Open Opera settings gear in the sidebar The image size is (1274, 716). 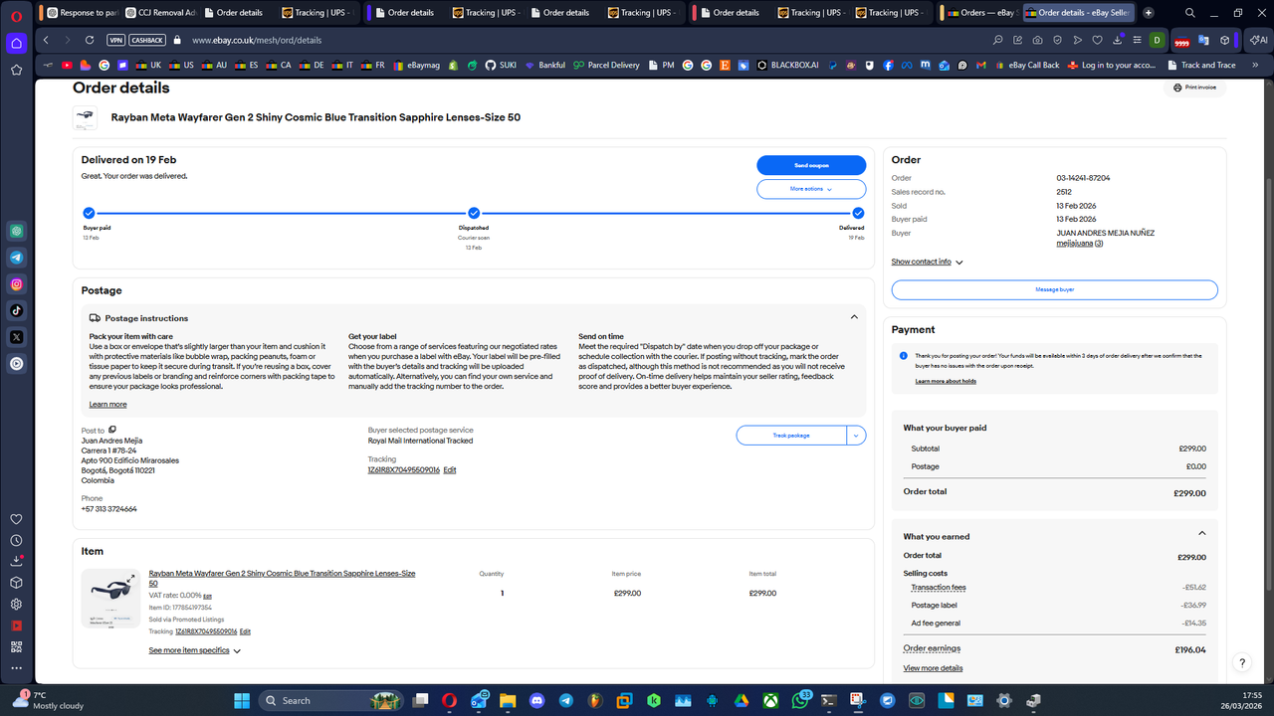[17, 604]
